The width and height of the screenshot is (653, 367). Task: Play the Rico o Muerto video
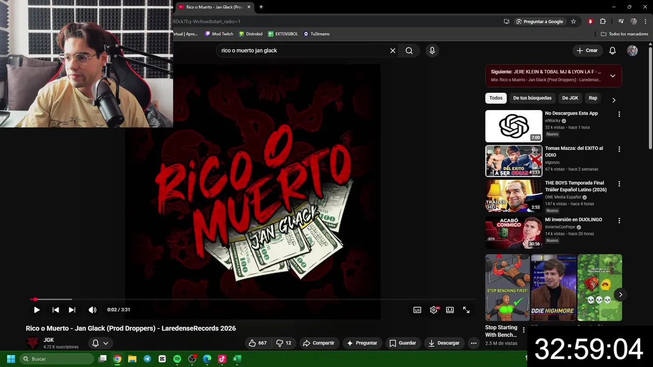tap(37, 310)
